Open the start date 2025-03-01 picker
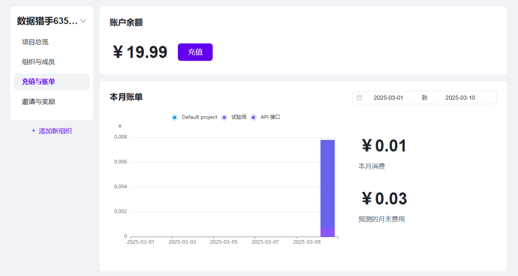 [x=388, y=98]
